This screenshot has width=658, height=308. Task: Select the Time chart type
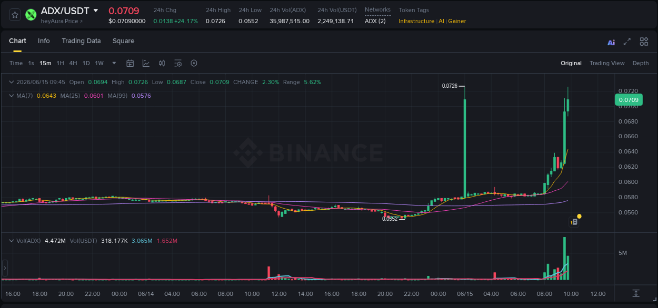[16, 63]
